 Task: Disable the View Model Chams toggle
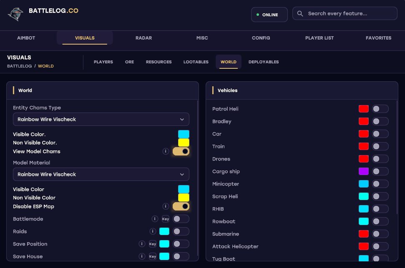tap(181, 151)
